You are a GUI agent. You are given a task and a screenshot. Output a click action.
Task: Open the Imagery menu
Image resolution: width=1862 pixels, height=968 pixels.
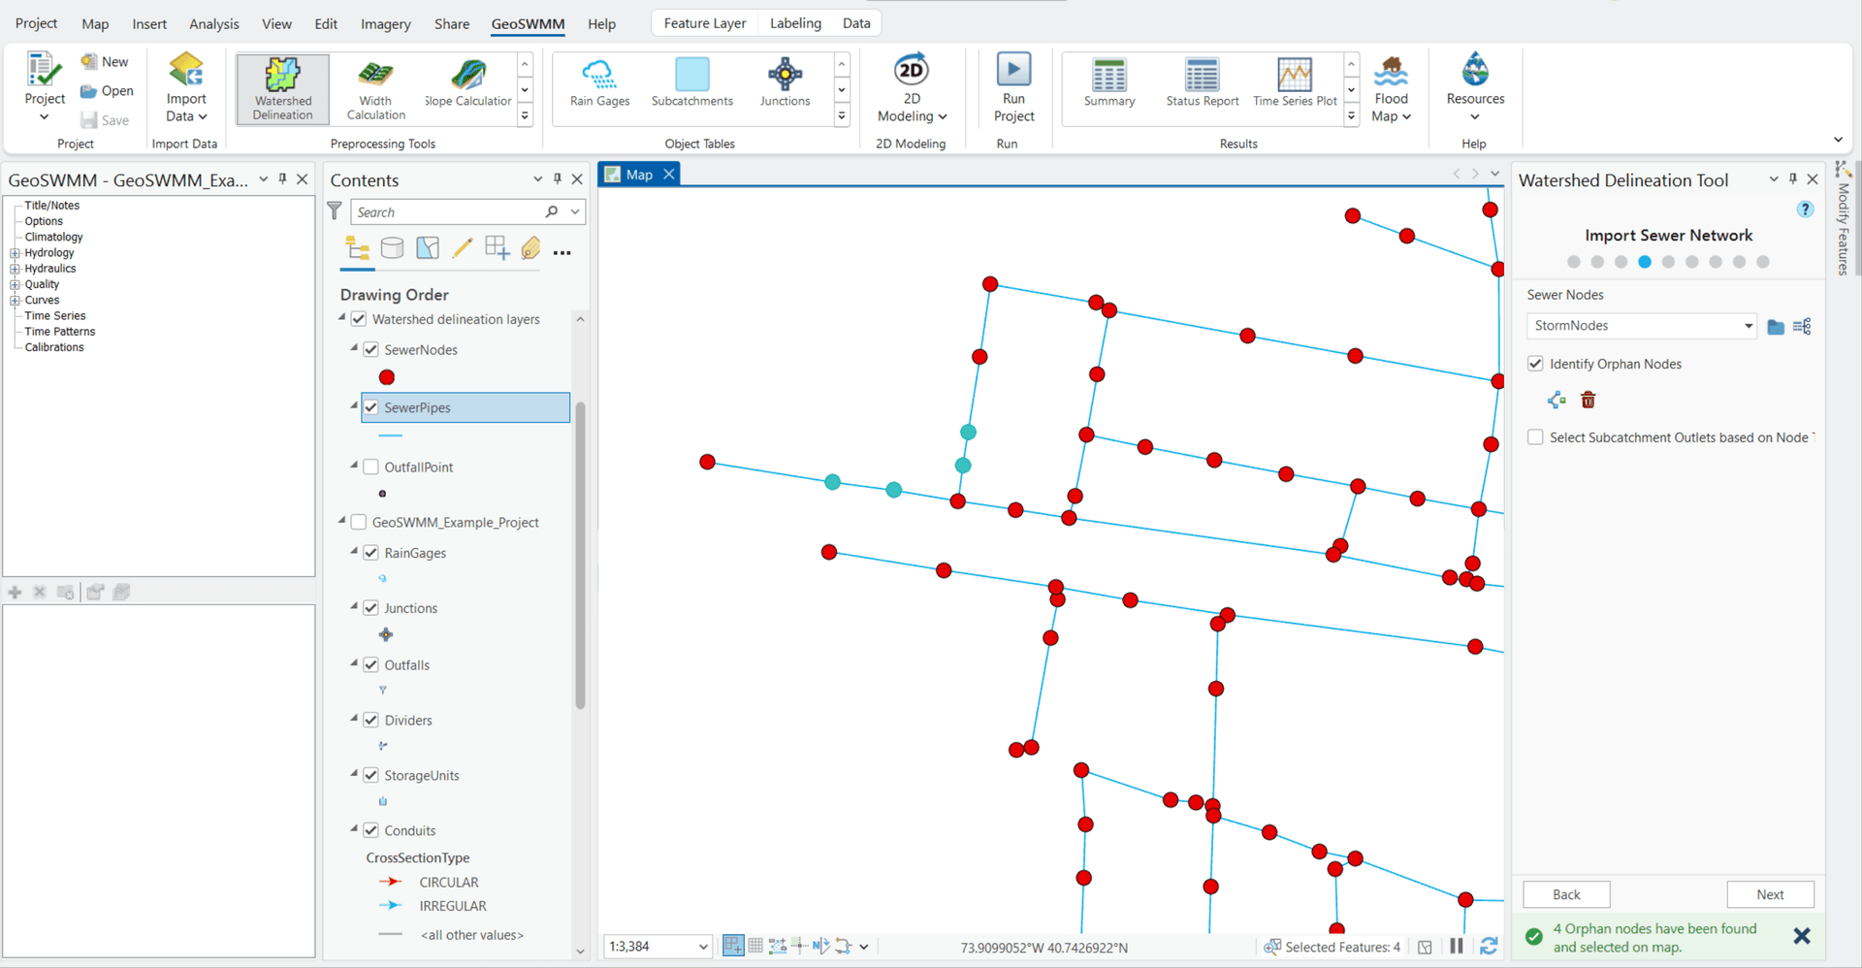tap(384, 23)
